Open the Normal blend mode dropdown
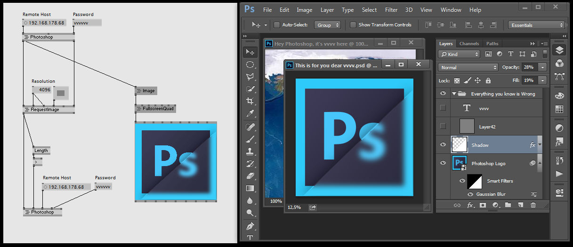Image resolution: width=573 pixels, height=247 pixels. [x=468, y=67]
